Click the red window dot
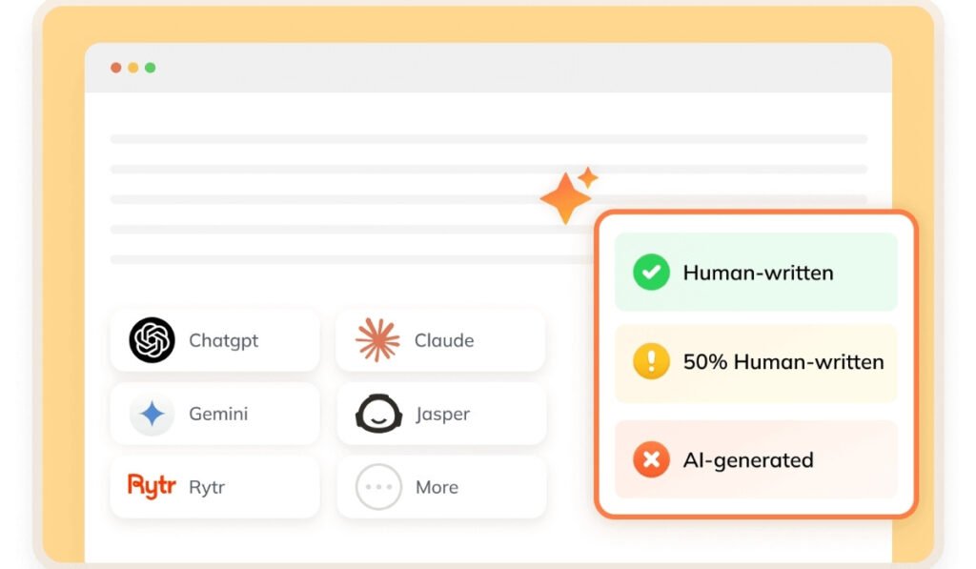Viewport: 976px width, 569px height. point(115,68)
